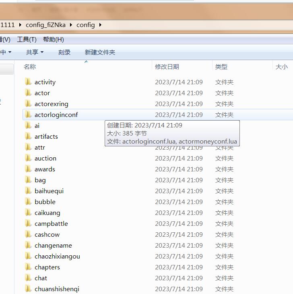Select the caikuang folder icon
293x294 pixels.
28,213
